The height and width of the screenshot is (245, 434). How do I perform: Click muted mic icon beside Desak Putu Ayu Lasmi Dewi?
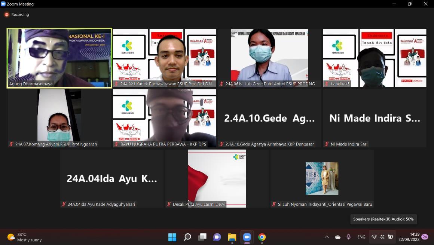point(169,204)
